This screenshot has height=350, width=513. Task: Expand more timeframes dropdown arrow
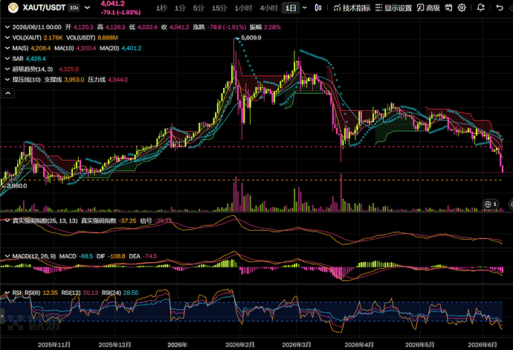(305, 7)
